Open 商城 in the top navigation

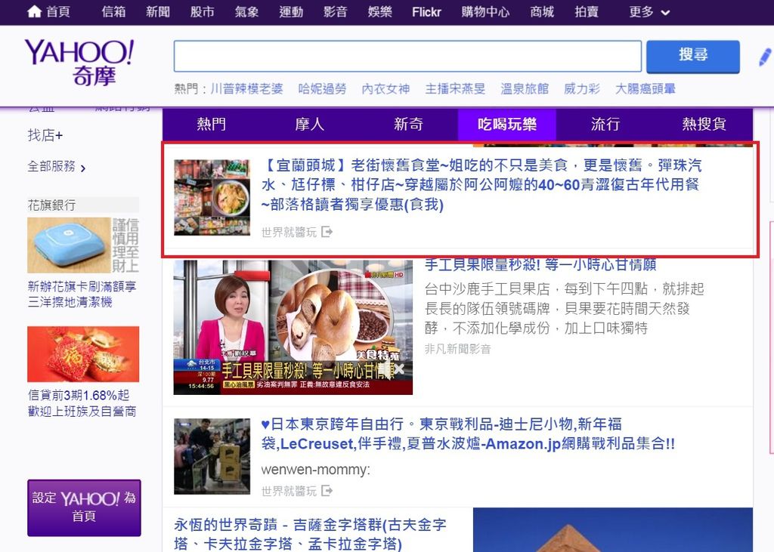(x=542, y=12)
